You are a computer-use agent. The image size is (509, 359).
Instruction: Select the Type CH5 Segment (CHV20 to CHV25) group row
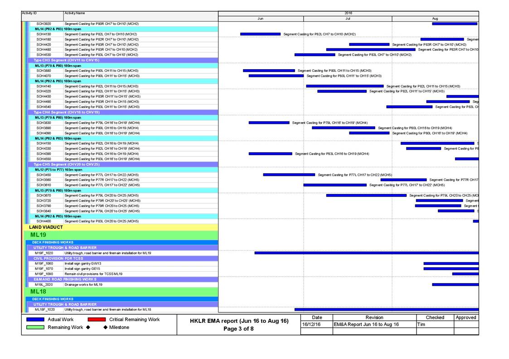point(124,165)
